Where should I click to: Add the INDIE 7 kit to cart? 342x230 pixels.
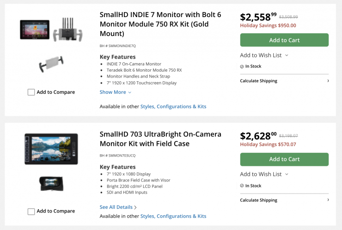(284, 40)
